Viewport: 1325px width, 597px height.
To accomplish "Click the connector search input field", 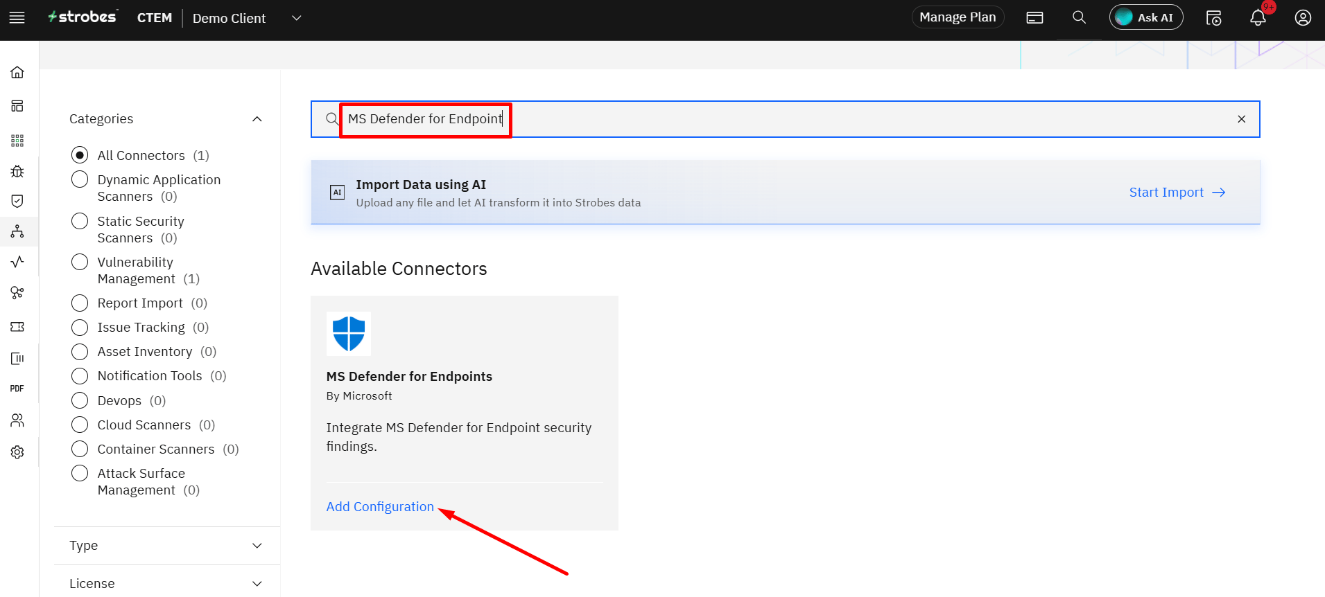I will [785, 119].
